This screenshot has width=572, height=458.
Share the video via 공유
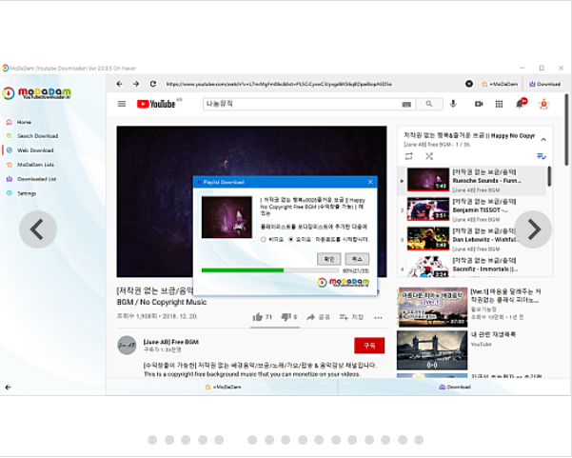(318, 317)
